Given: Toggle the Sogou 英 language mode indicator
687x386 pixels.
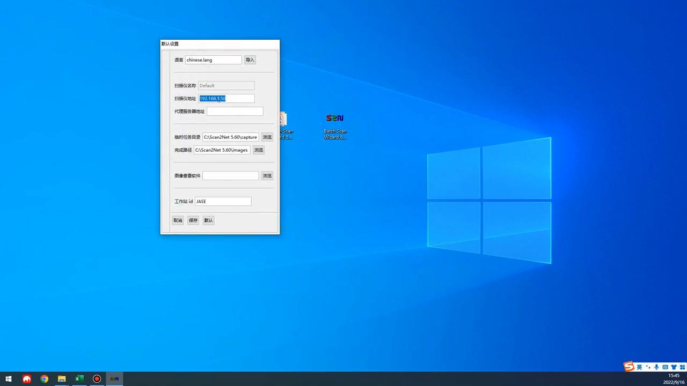Looking at the screenshot, I should point(639,367).
